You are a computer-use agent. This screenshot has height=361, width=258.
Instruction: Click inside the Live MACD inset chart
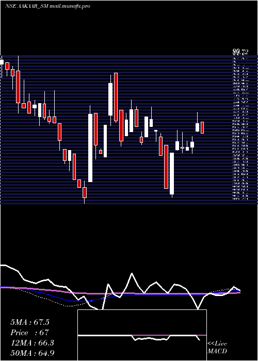(x=142, y=335)
